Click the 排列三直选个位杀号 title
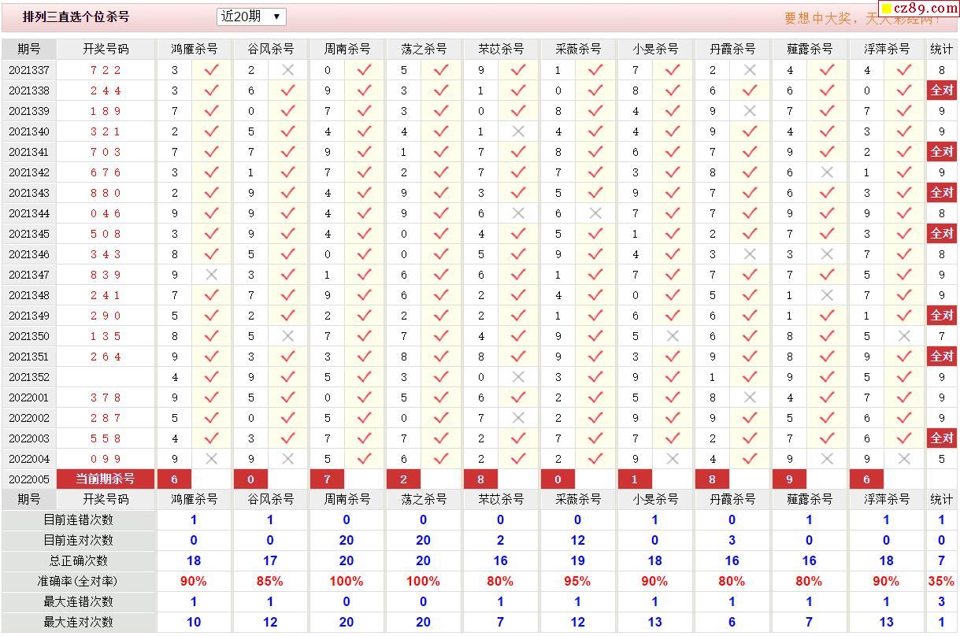Image resolution: width=960 pixels, height=636 pixels. click(x=76, y=17)
